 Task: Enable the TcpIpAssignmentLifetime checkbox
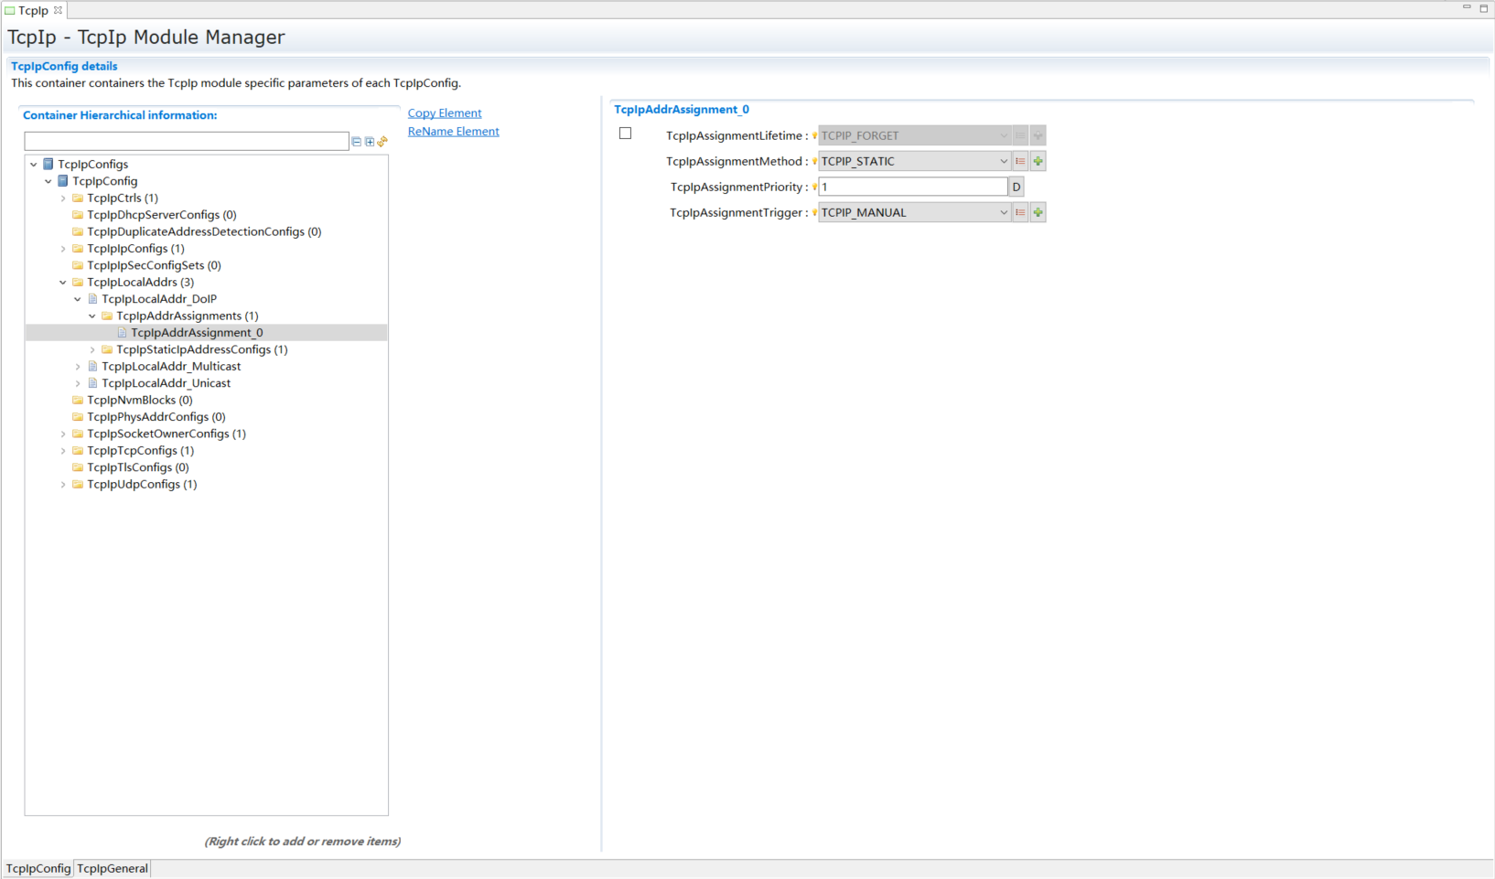pos(626,134)
